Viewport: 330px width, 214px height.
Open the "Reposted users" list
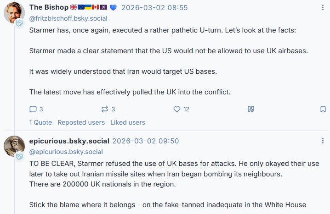pyautogui.click(x=81, y=122)
